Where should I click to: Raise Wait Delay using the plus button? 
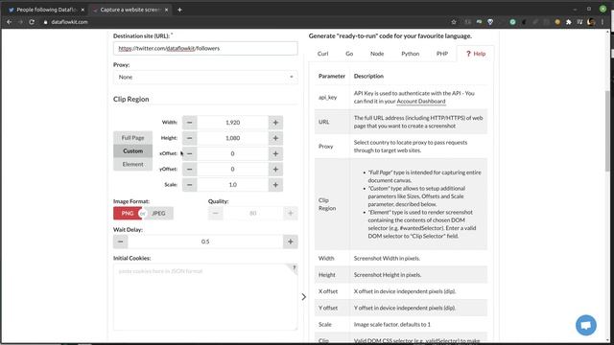click(x=291, y=241)
